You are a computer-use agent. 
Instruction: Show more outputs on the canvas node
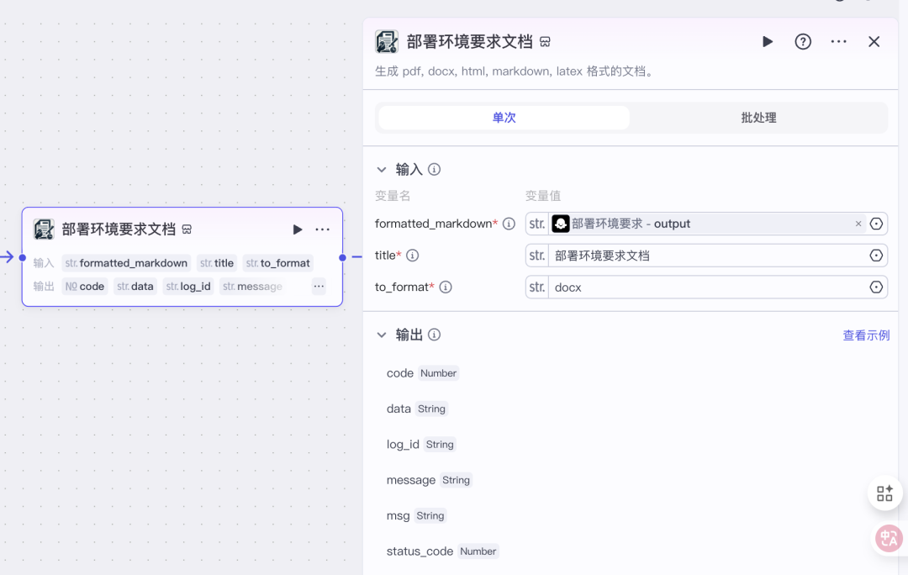[x=319, y=286]
